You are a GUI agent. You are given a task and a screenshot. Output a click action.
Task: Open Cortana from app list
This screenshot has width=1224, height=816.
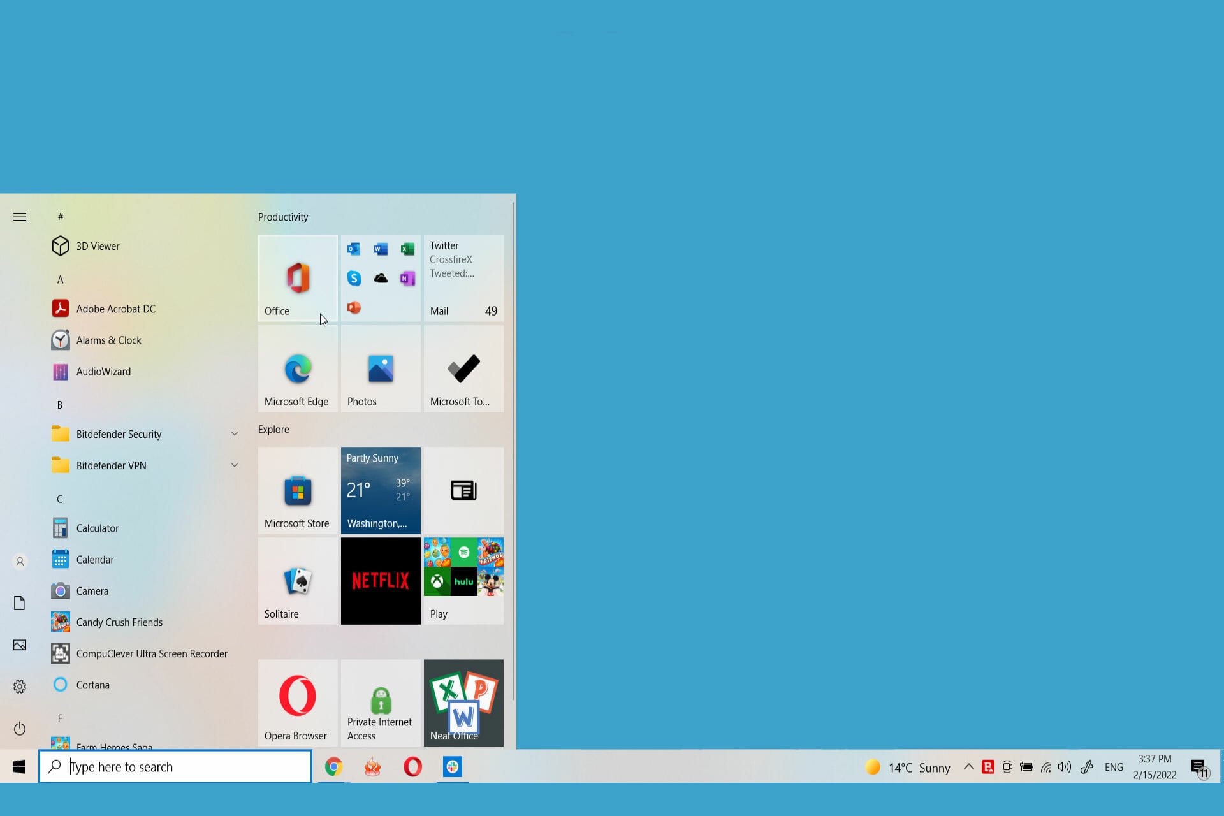(x=145, y=684)
